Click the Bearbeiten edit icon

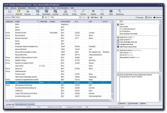click(47, 11)
